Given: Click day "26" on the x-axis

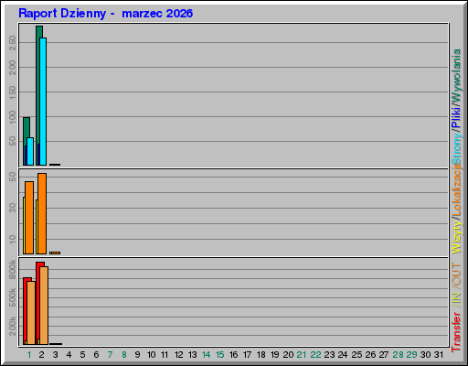Looking at the screenshot, I should pyautogui.click(x=370, y=355).
